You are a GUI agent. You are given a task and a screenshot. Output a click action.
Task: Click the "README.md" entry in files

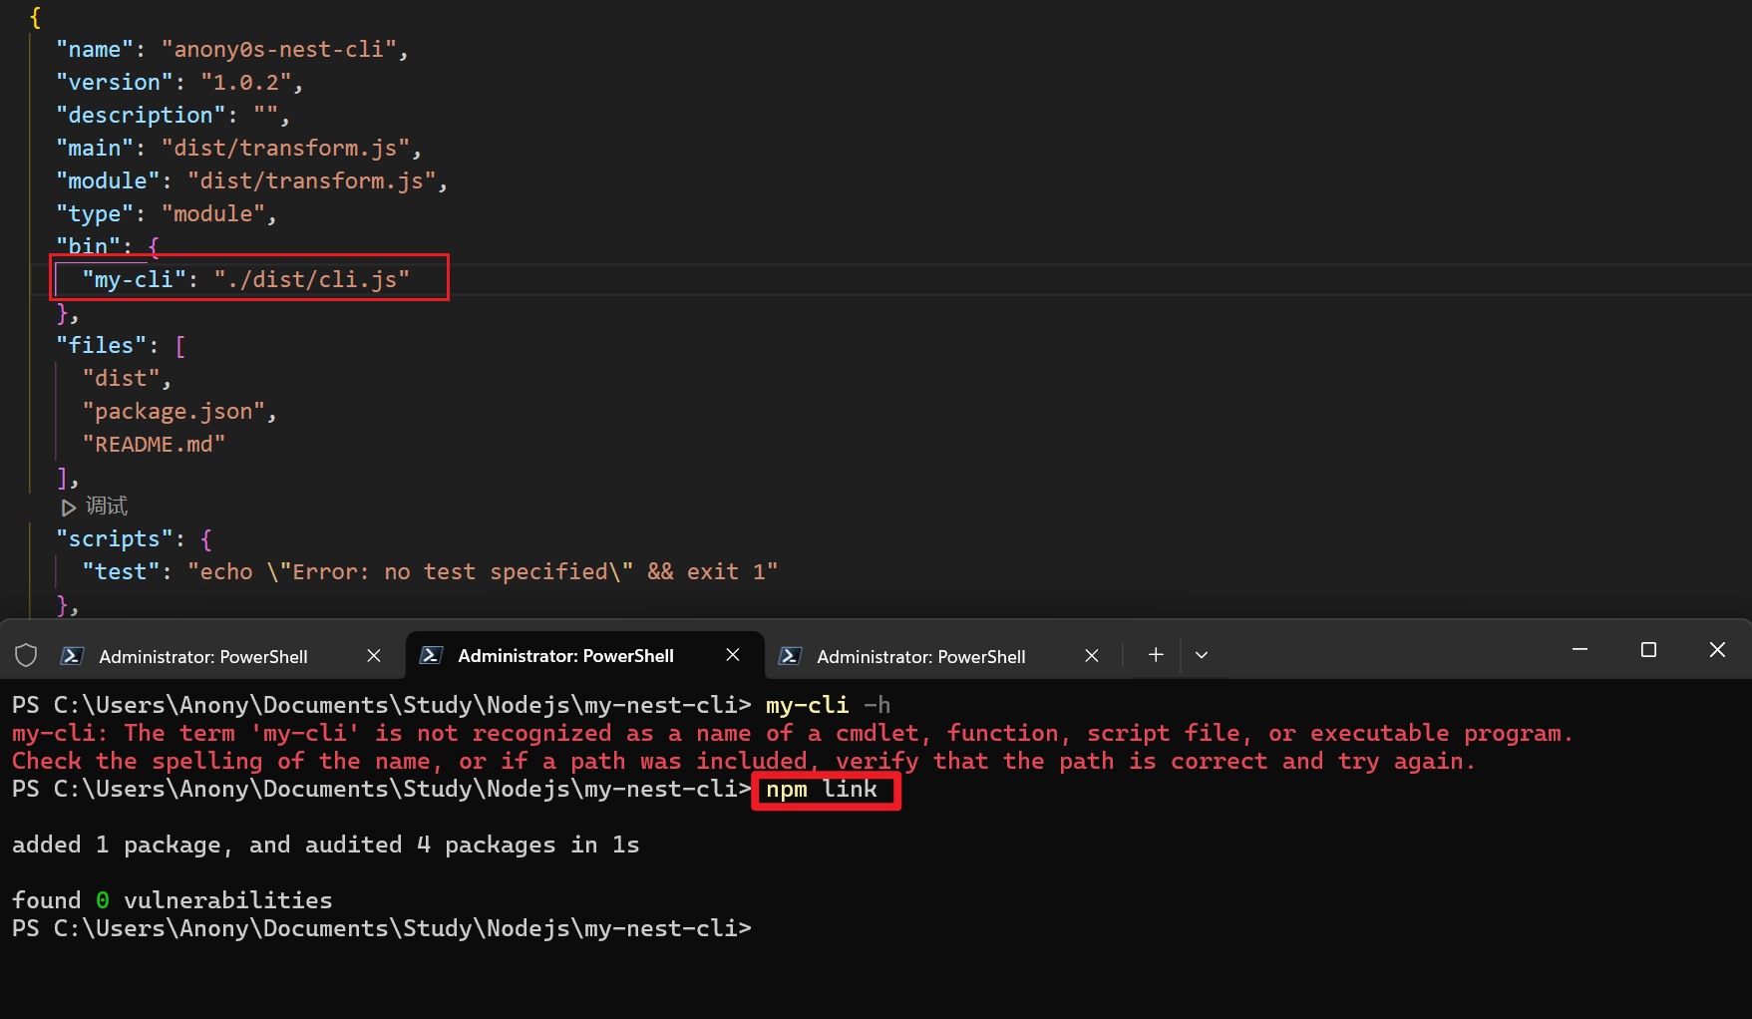click(154, 445)
